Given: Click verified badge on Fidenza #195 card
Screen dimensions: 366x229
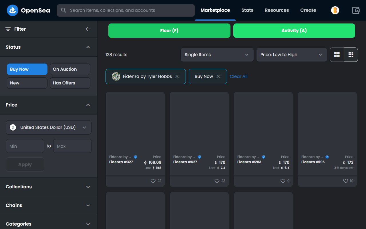Looking at the screenshot, I should click(x=327, y=157).
